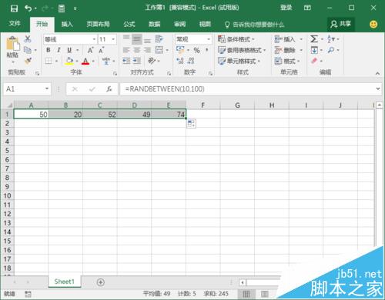
Task: Toggle Underline formatting
Action: pos(69,50)
